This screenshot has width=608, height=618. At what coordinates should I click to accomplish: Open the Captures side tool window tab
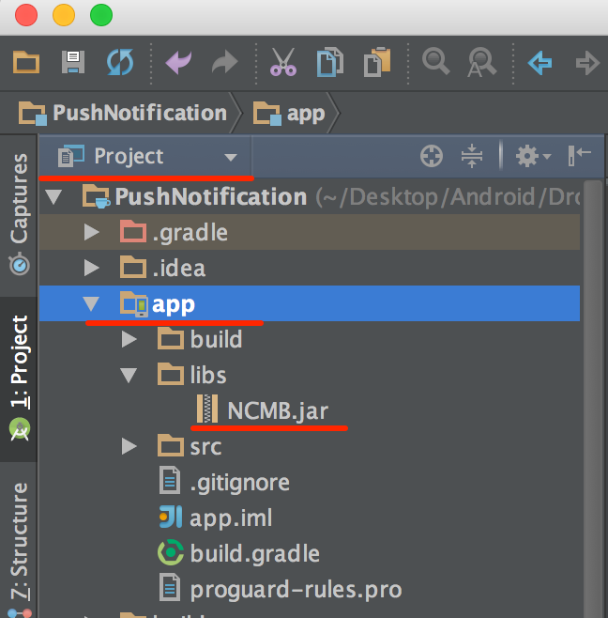coord(20,215)
